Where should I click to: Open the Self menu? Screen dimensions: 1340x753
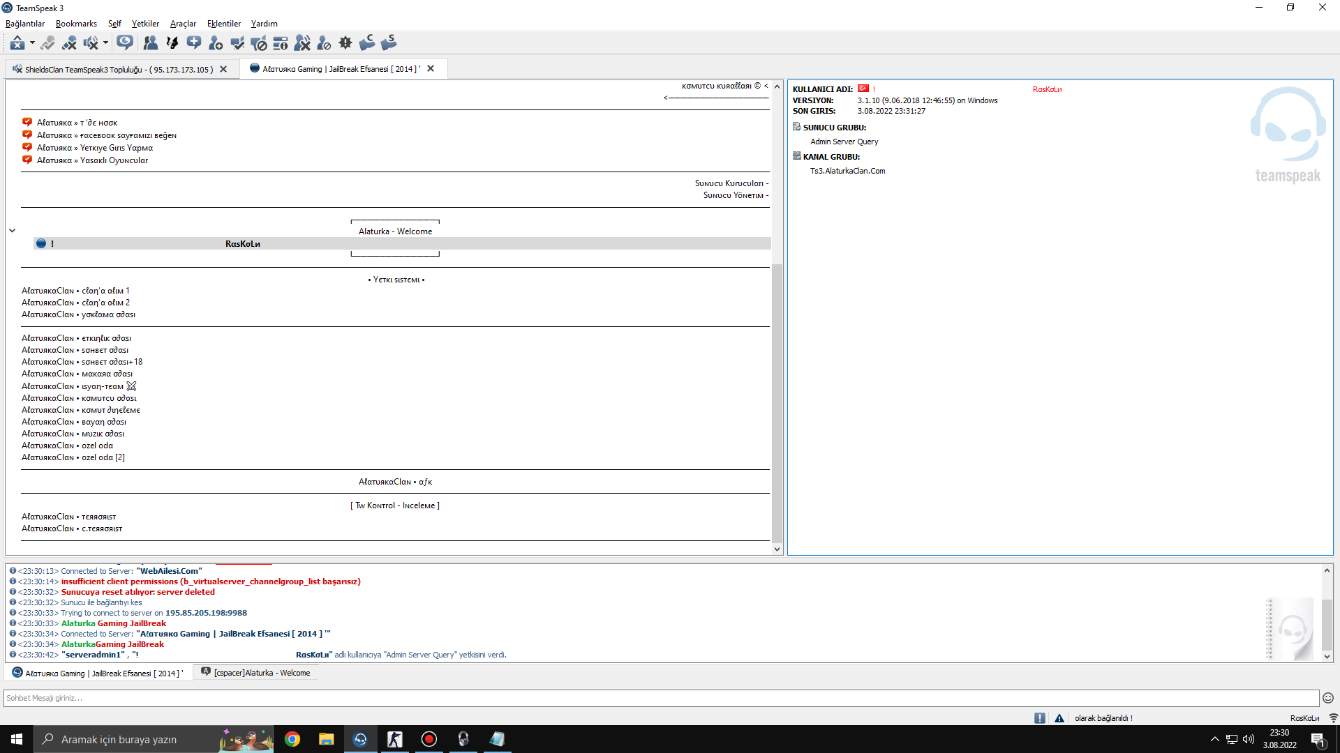pos(114,24)
